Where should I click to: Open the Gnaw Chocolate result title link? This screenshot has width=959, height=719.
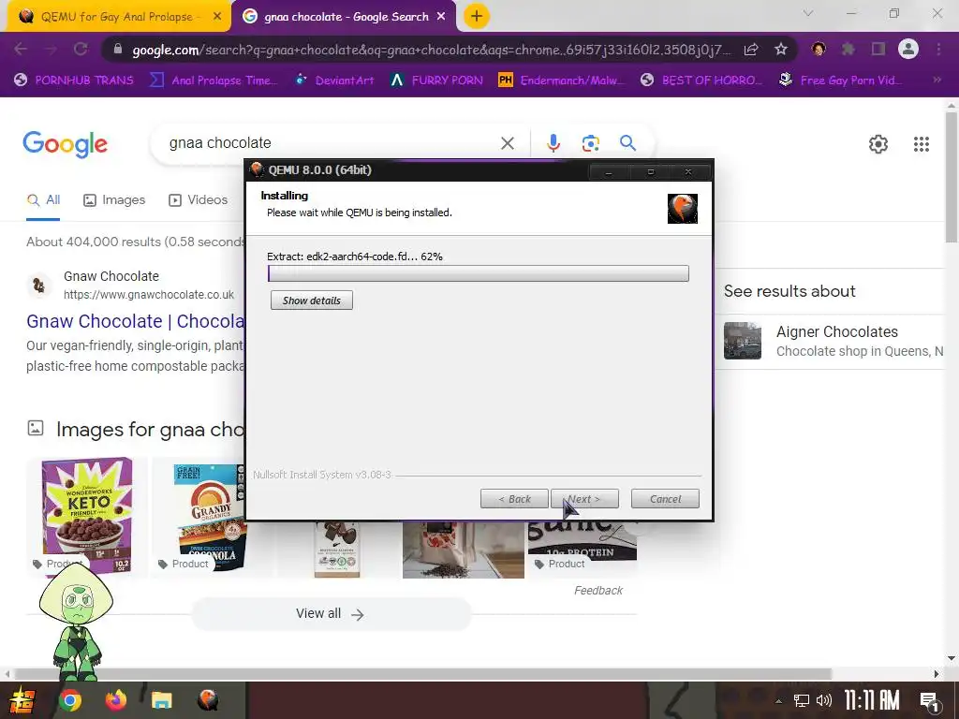[x=135, y=321]
